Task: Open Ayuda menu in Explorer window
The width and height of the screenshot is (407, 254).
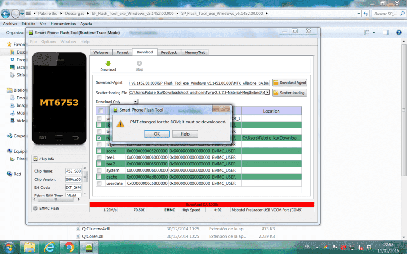Action: coord(86,24)
